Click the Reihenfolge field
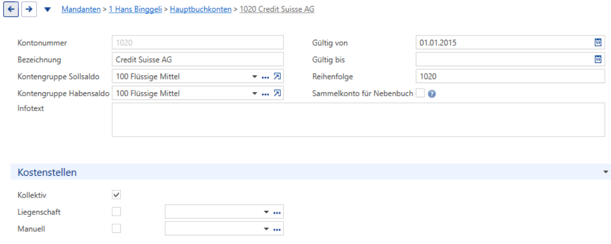The width and height of the screenshot is (611, 244). point(510,76)
